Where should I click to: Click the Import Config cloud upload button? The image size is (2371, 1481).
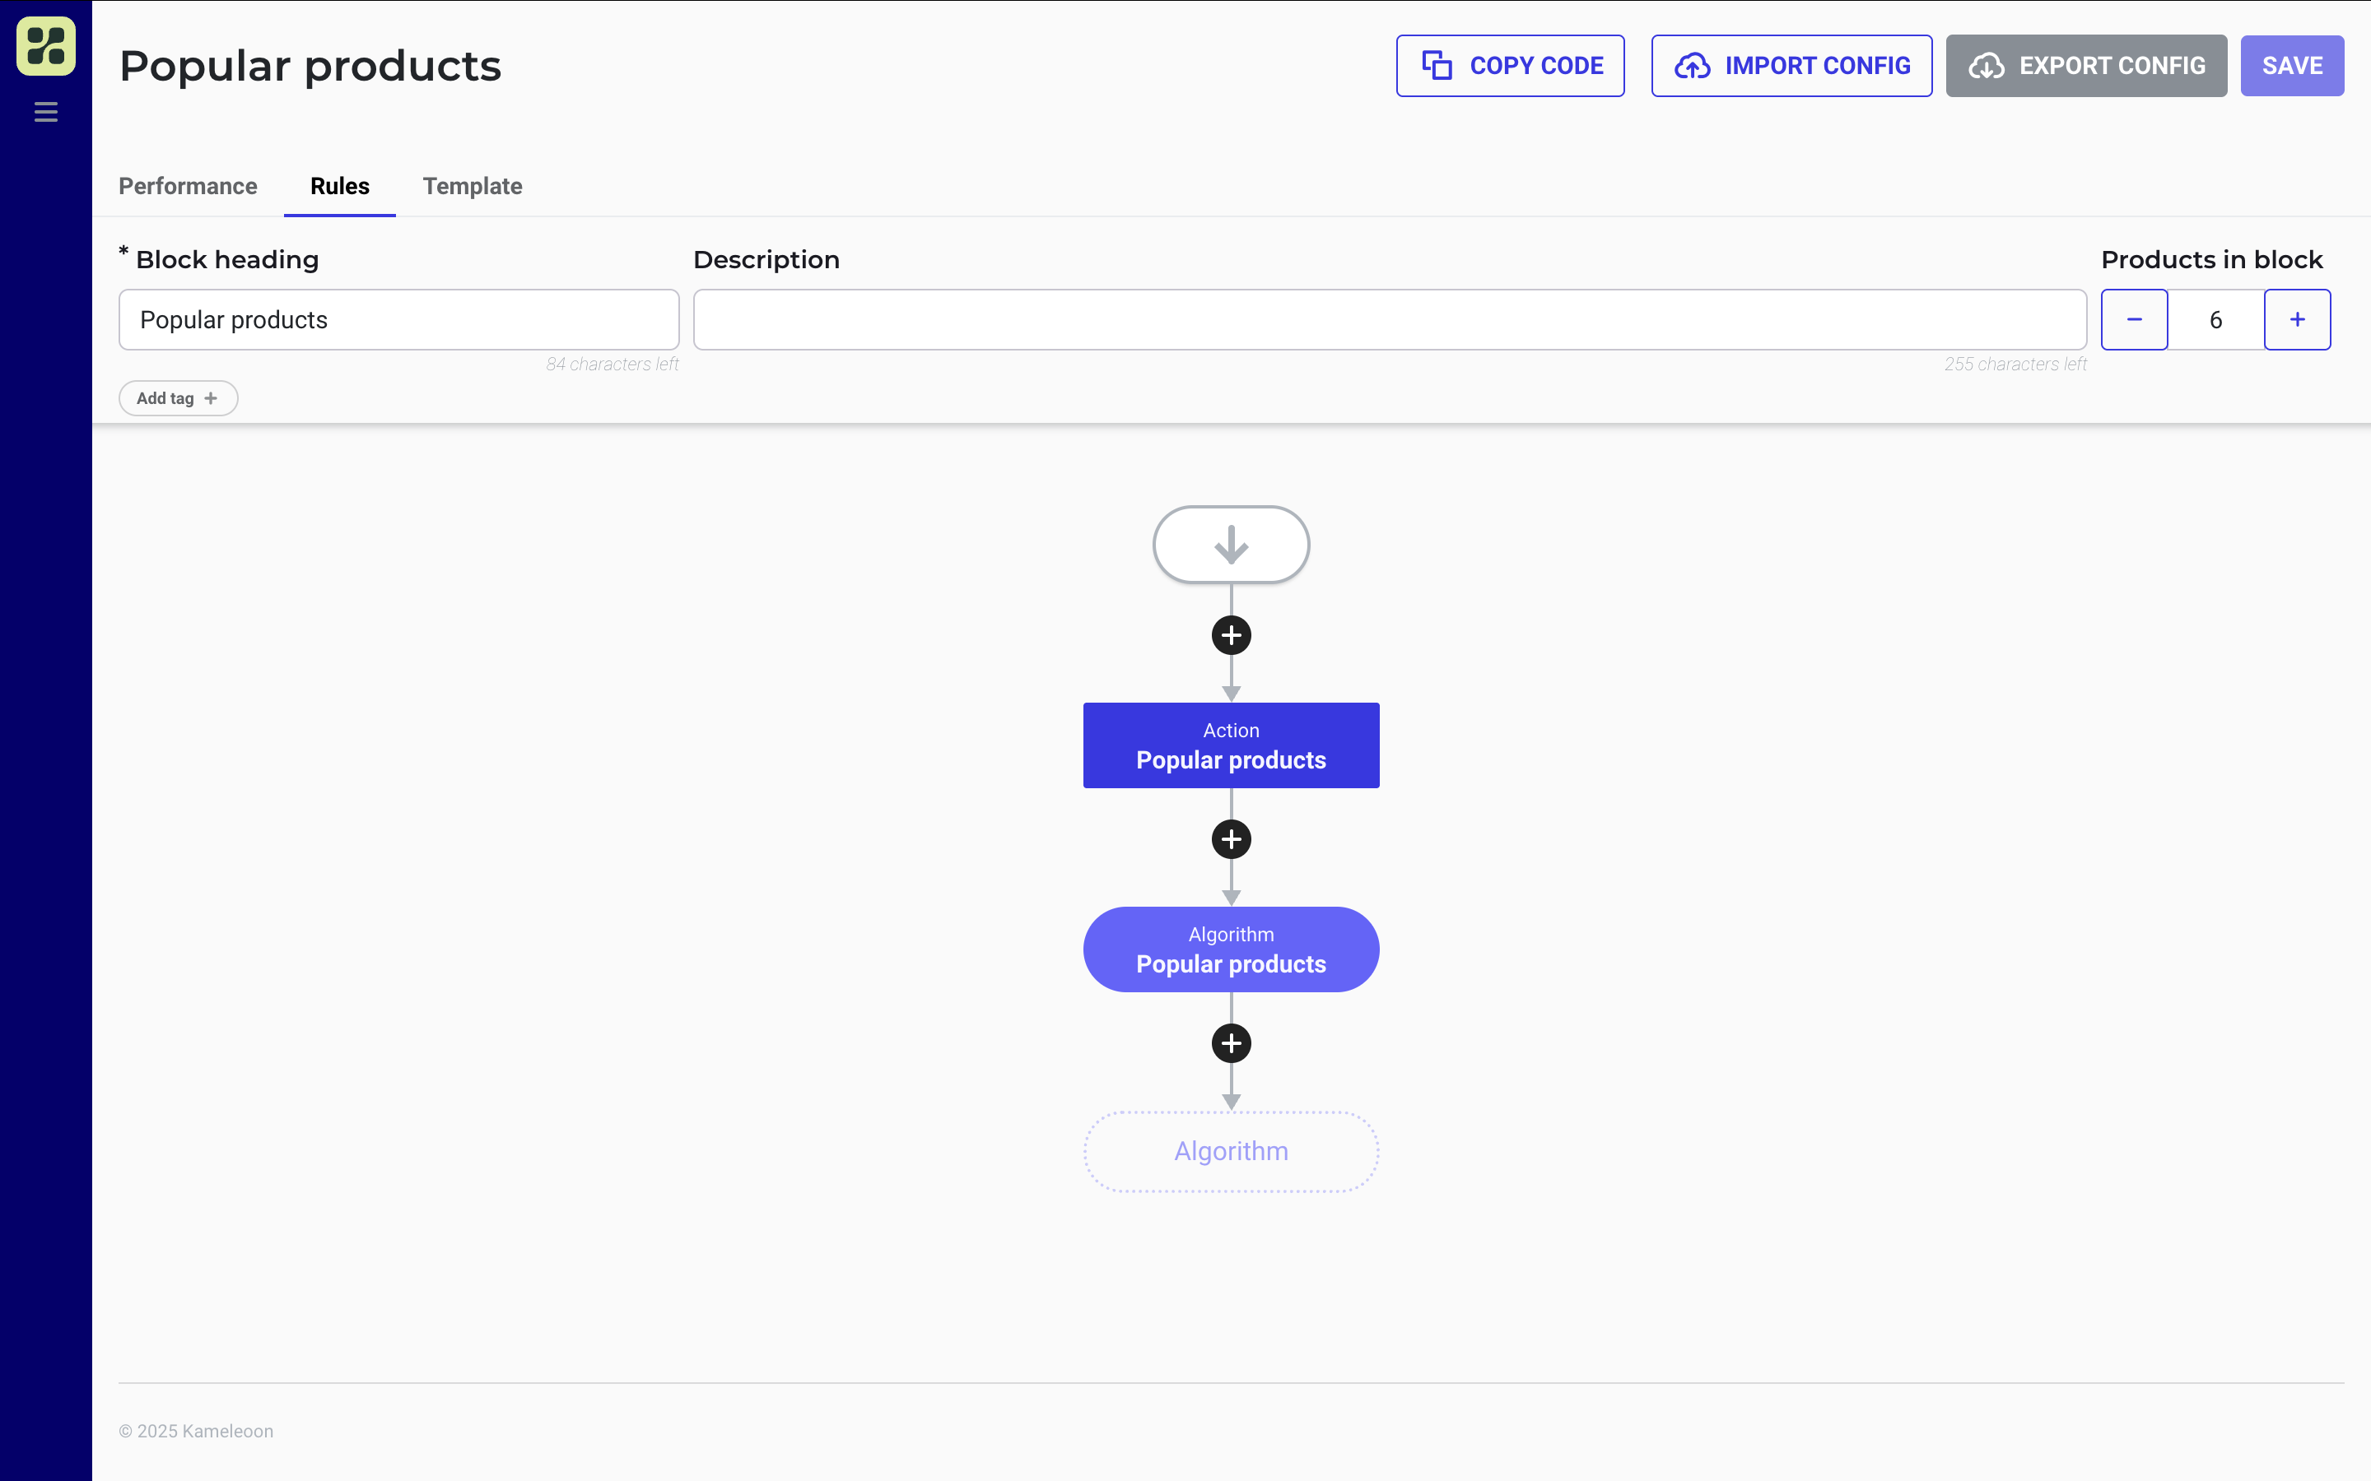1791,66
